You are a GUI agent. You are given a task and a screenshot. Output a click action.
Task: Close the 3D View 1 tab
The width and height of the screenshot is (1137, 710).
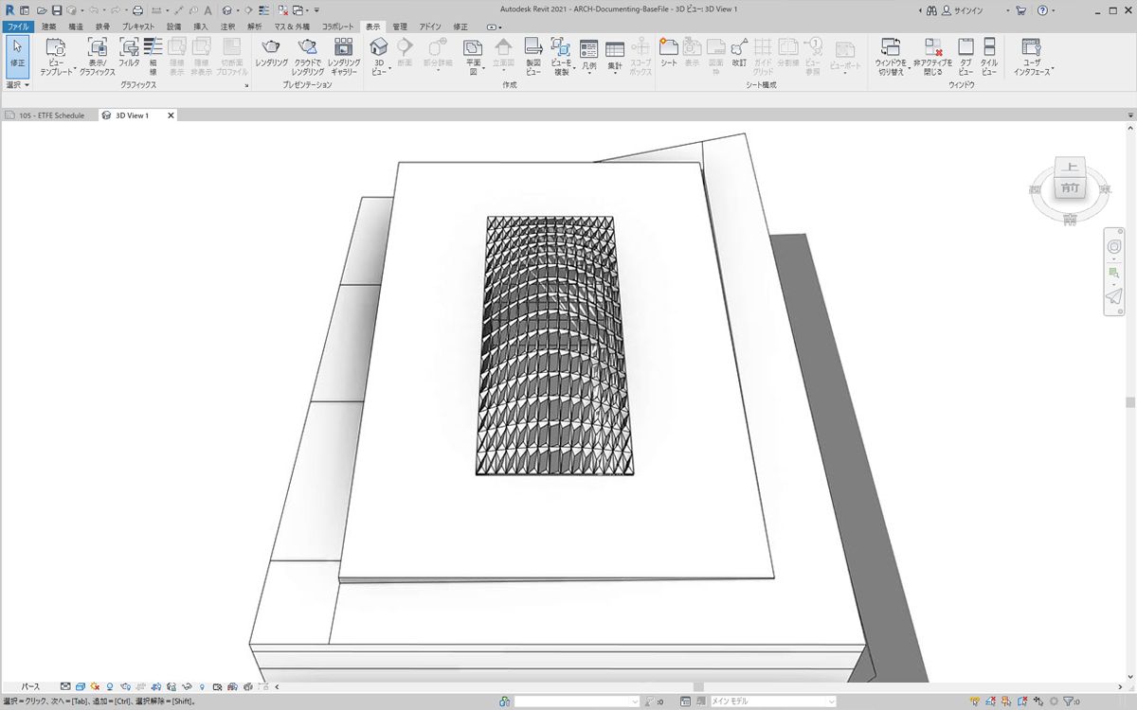coord(171,115)
